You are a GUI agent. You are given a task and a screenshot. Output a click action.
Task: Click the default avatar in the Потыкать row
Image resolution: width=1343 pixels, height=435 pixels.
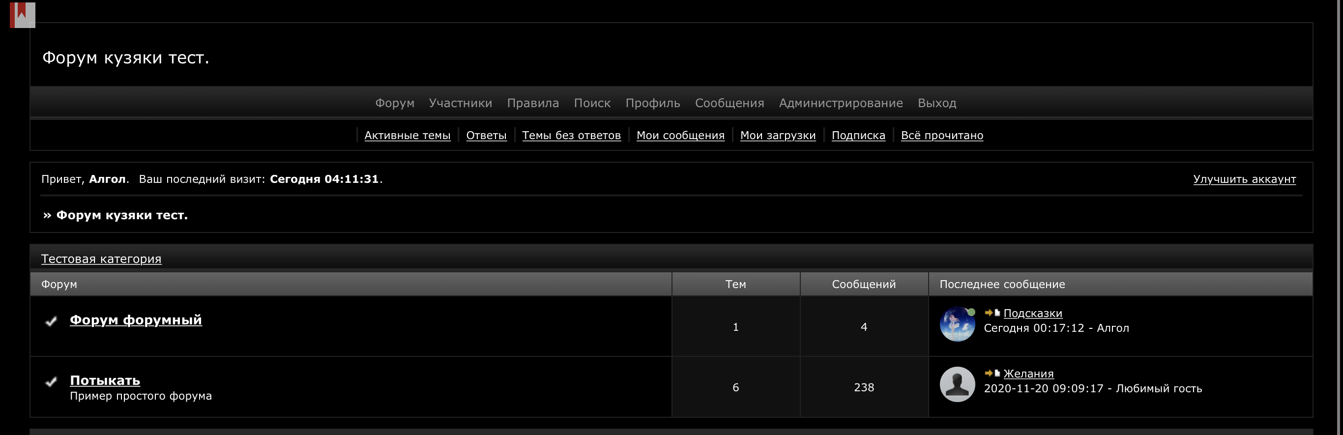pos(957,384)
